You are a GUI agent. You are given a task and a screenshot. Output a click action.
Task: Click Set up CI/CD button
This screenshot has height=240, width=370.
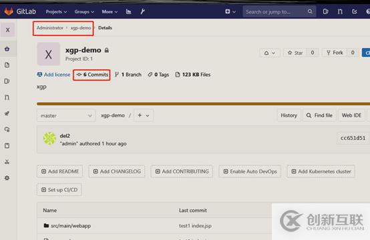click(x=59, y=190)
